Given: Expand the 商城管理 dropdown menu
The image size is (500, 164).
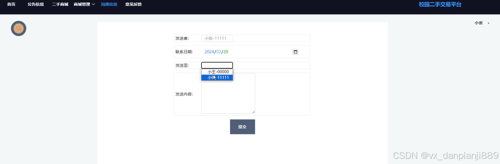Looking at the screenshot, I should [84, 4].
